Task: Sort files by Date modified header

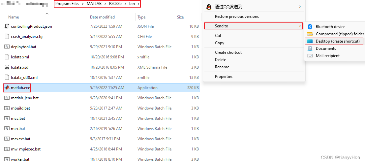Action: pos(103,17)
